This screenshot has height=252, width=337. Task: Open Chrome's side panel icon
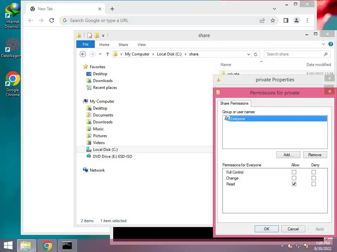coord(286,20)
